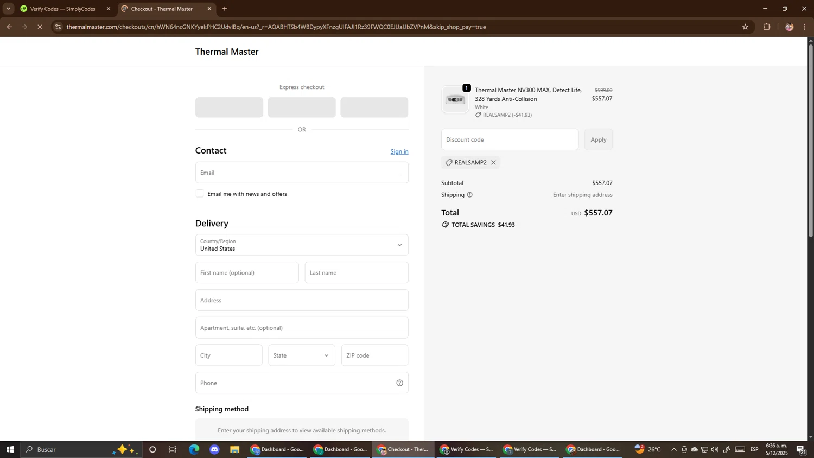The width and height of the screenshot is (814, 458).
Task: Open Task View on taskbar
Action: click(173, 449)
